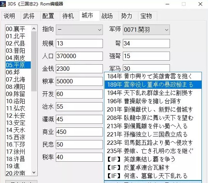Expand the 指向 dropdown
The height and width of the screenshot is (183, 208).
click(x=79, y=30)
